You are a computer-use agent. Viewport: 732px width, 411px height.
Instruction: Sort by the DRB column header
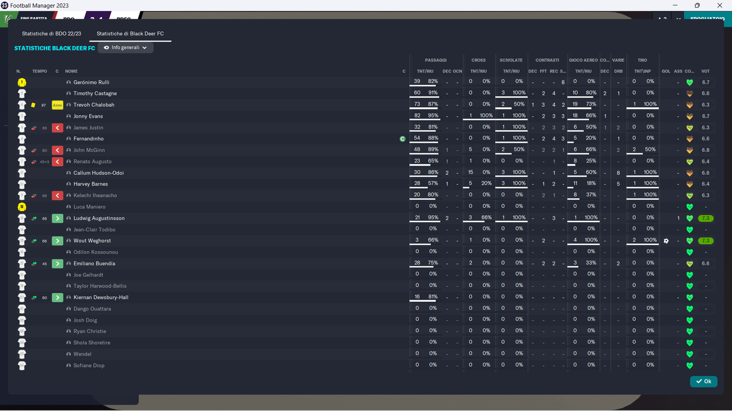618,71
